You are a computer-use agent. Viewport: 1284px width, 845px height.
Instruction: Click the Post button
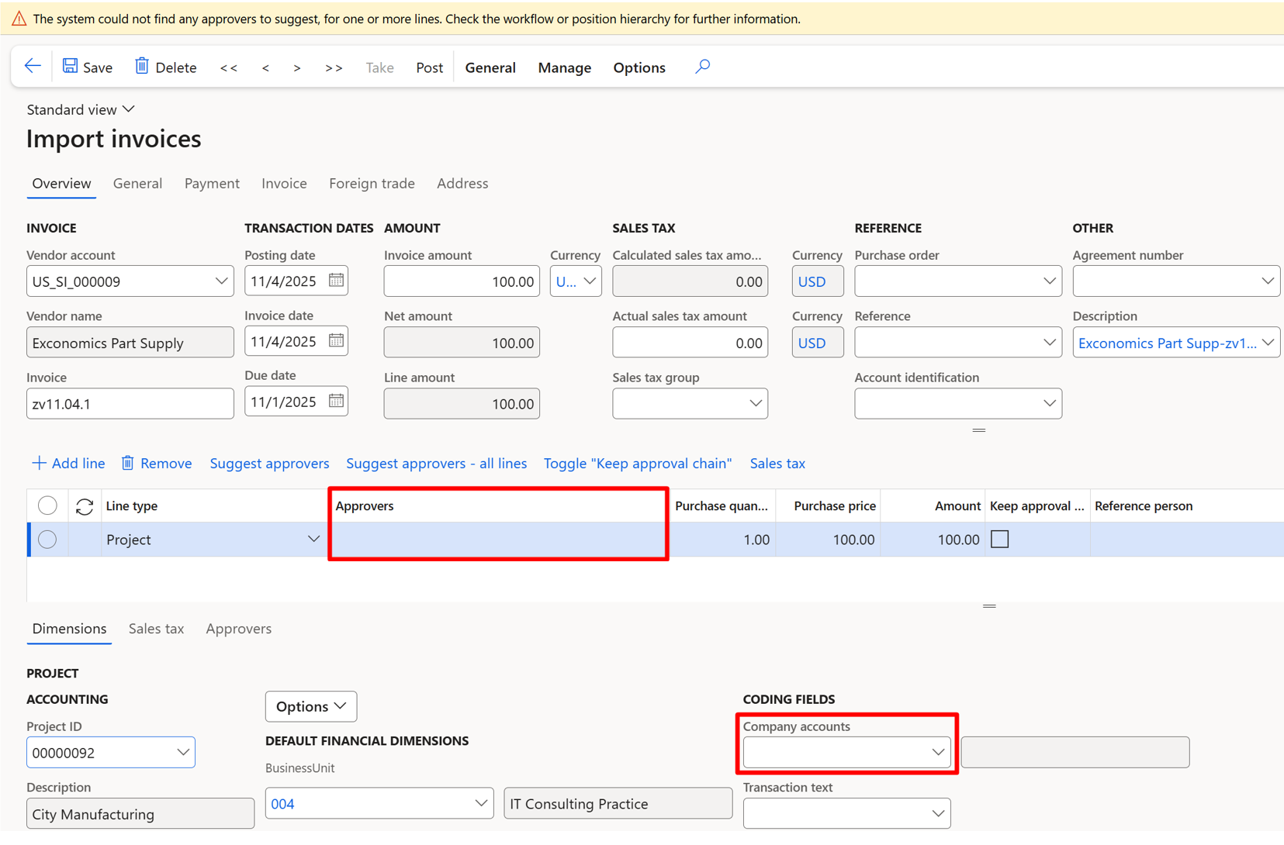[429, 67]
